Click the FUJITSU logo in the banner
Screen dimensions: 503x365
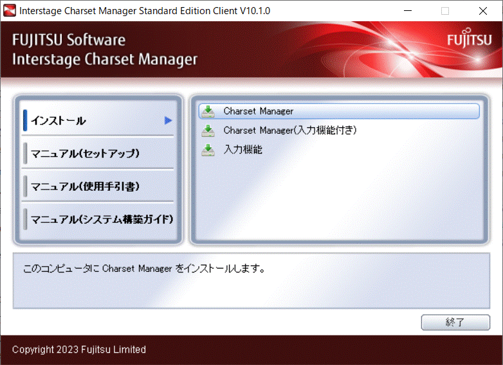470,38
